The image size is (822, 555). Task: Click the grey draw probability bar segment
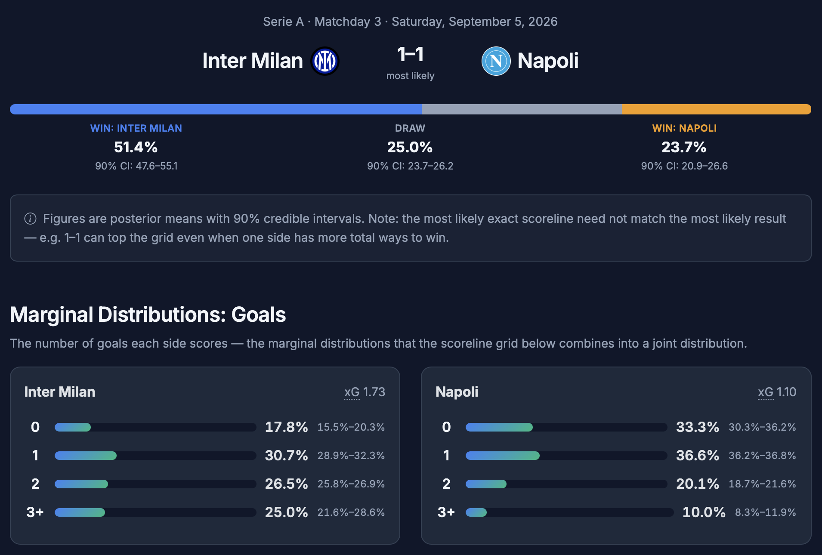522,109
